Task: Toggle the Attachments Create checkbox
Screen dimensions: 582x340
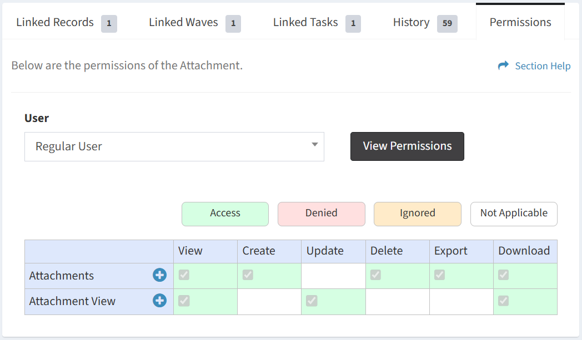Action: point(248,275)
